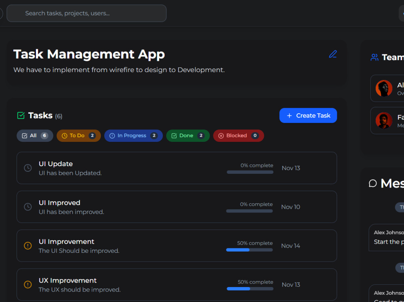The height and width of the screenshot is (302, 404).
Task: Open the UX Improvement task title
Action: 68,280
